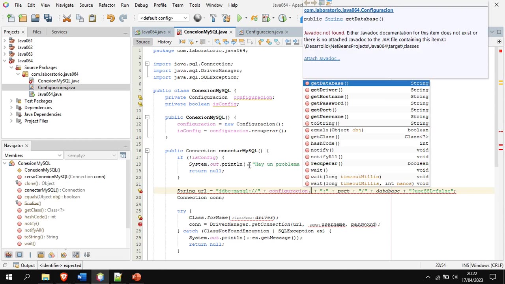Collapse the Source Packages node
The width and height of the screenshot is (505, 284).
(11, 67)
